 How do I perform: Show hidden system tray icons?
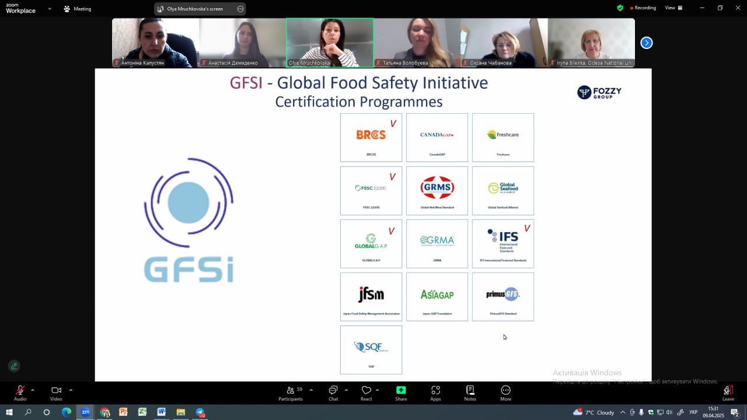click(x=623, y=412)
